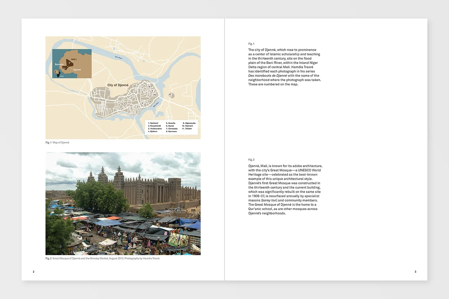The image size is (449, 299).
Task: Click map marker number 6 on city
Action: tap(150, 102)
